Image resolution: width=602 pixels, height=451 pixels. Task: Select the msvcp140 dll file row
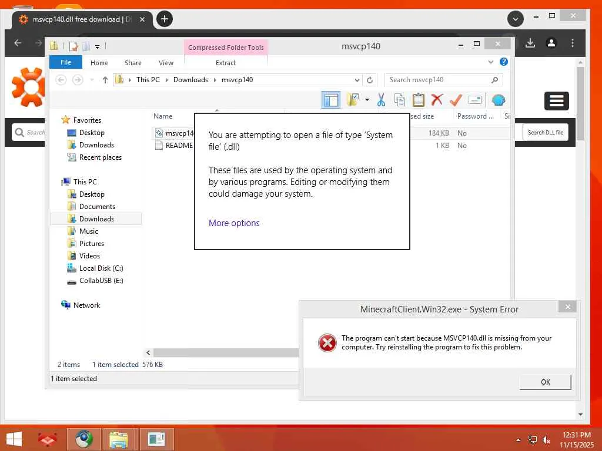pyautogui.click(x=173, y=133)
